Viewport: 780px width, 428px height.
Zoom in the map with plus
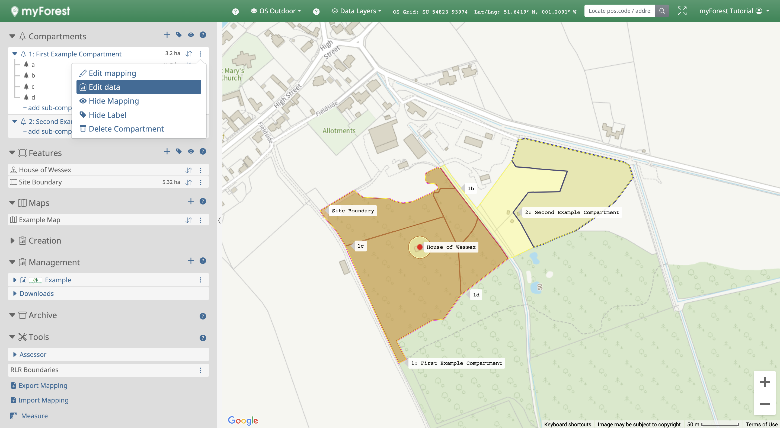[764, 382]
